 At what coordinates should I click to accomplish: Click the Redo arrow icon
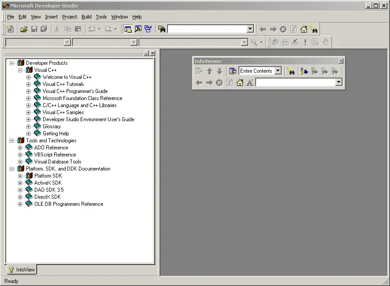click(108, 29)
